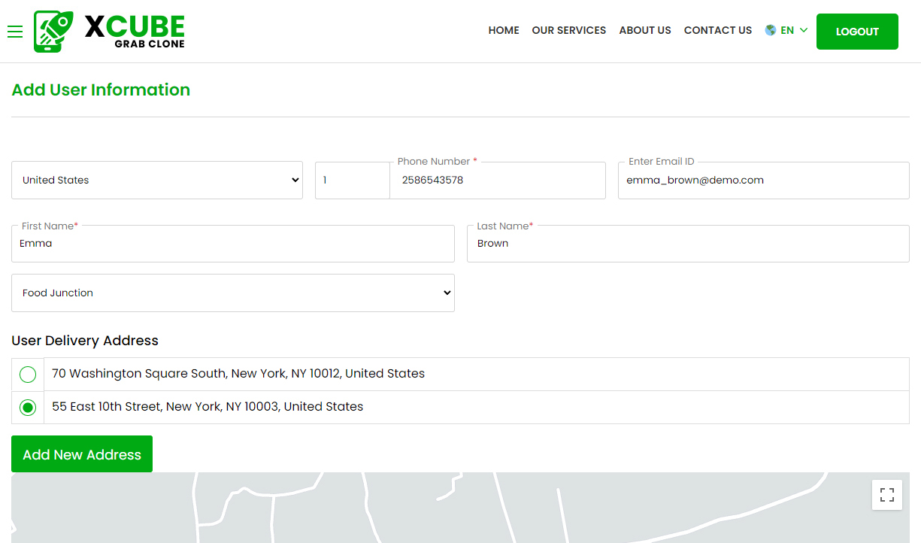Viewport: 921px width, 543px height.
Task: Open the Food Junction dropdown
Action: [232, 293]
